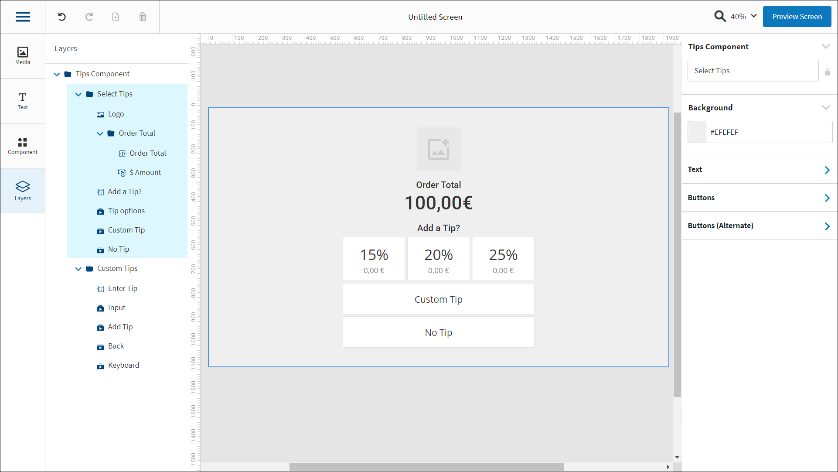Click the background color swatch
Screen dimensions: 838x472
pos(697,132)
